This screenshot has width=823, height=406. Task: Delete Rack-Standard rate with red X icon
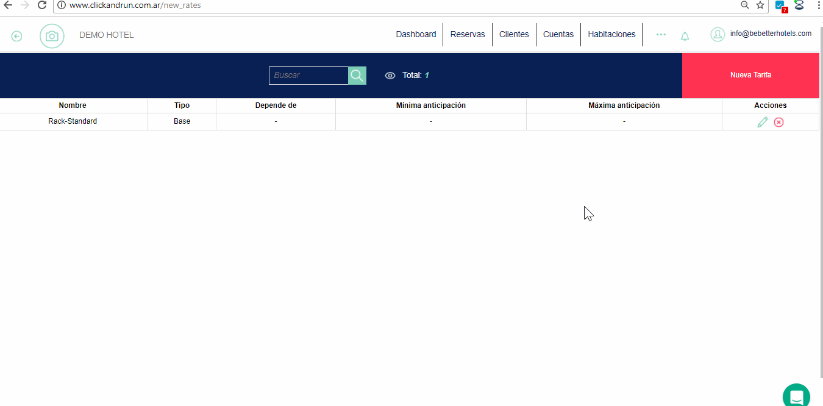(x=778, y=122)
